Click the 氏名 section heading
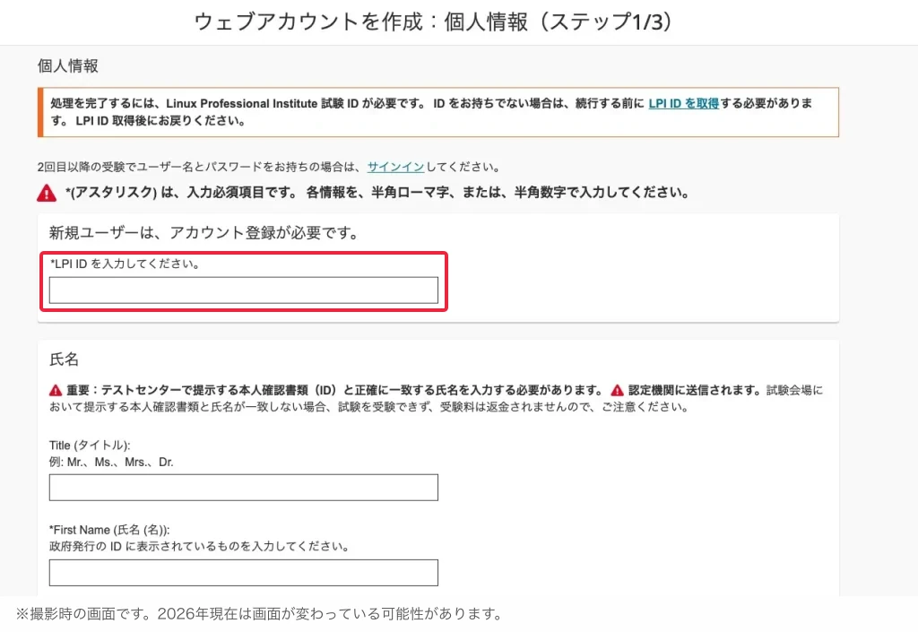 (x=64, y=359)
